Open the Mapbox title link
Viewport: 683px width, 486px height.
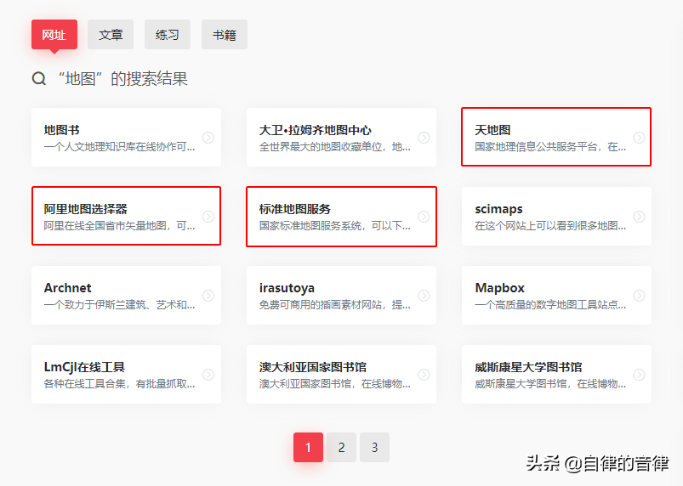pos(499,288)
